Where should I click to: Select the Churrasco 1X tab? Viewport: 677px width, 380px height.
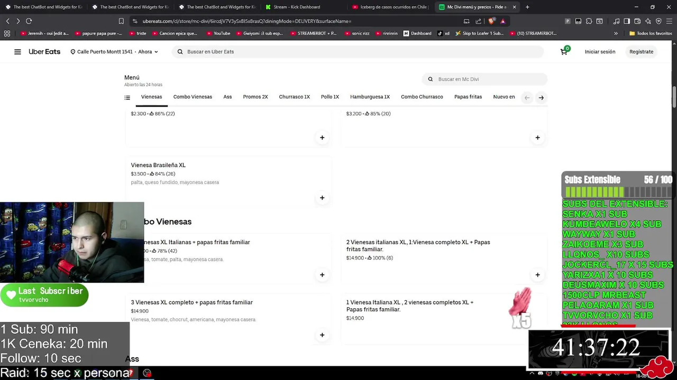pos(295,97)
